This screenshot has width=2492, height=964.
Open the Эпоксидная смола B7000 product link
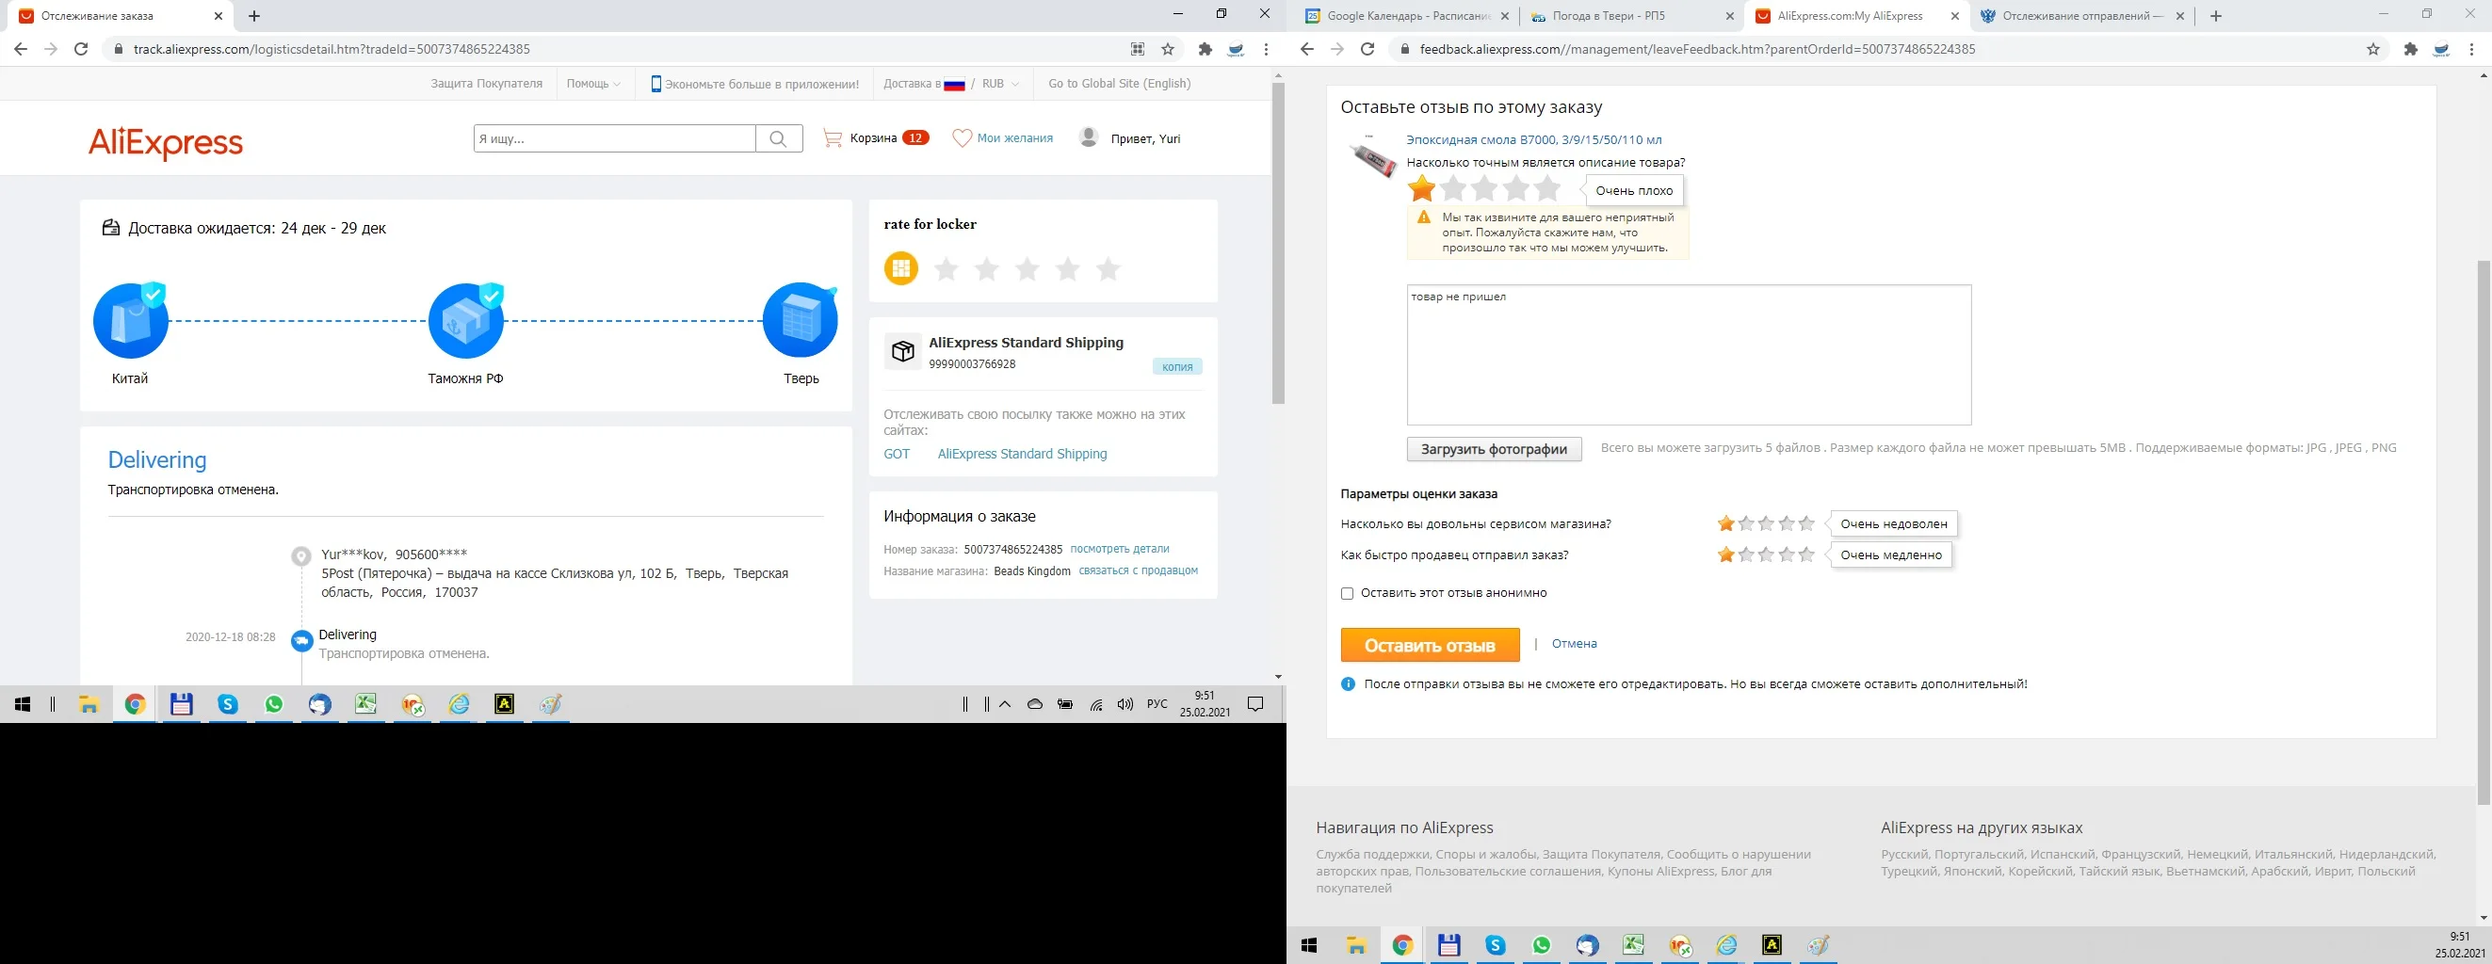pyautogui.click(x=1534, y=140)
